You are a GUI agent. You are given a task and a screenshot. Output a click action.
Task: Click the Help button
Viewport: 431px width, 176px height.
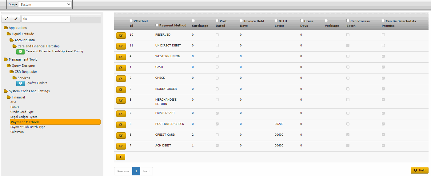coord(419,170)
